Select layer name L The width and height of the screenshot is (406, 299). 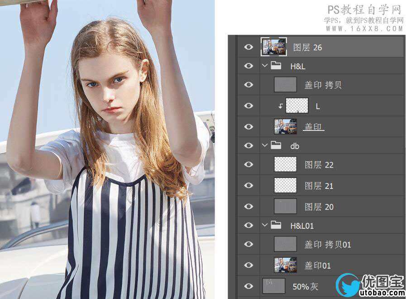[x=318, y=106]
